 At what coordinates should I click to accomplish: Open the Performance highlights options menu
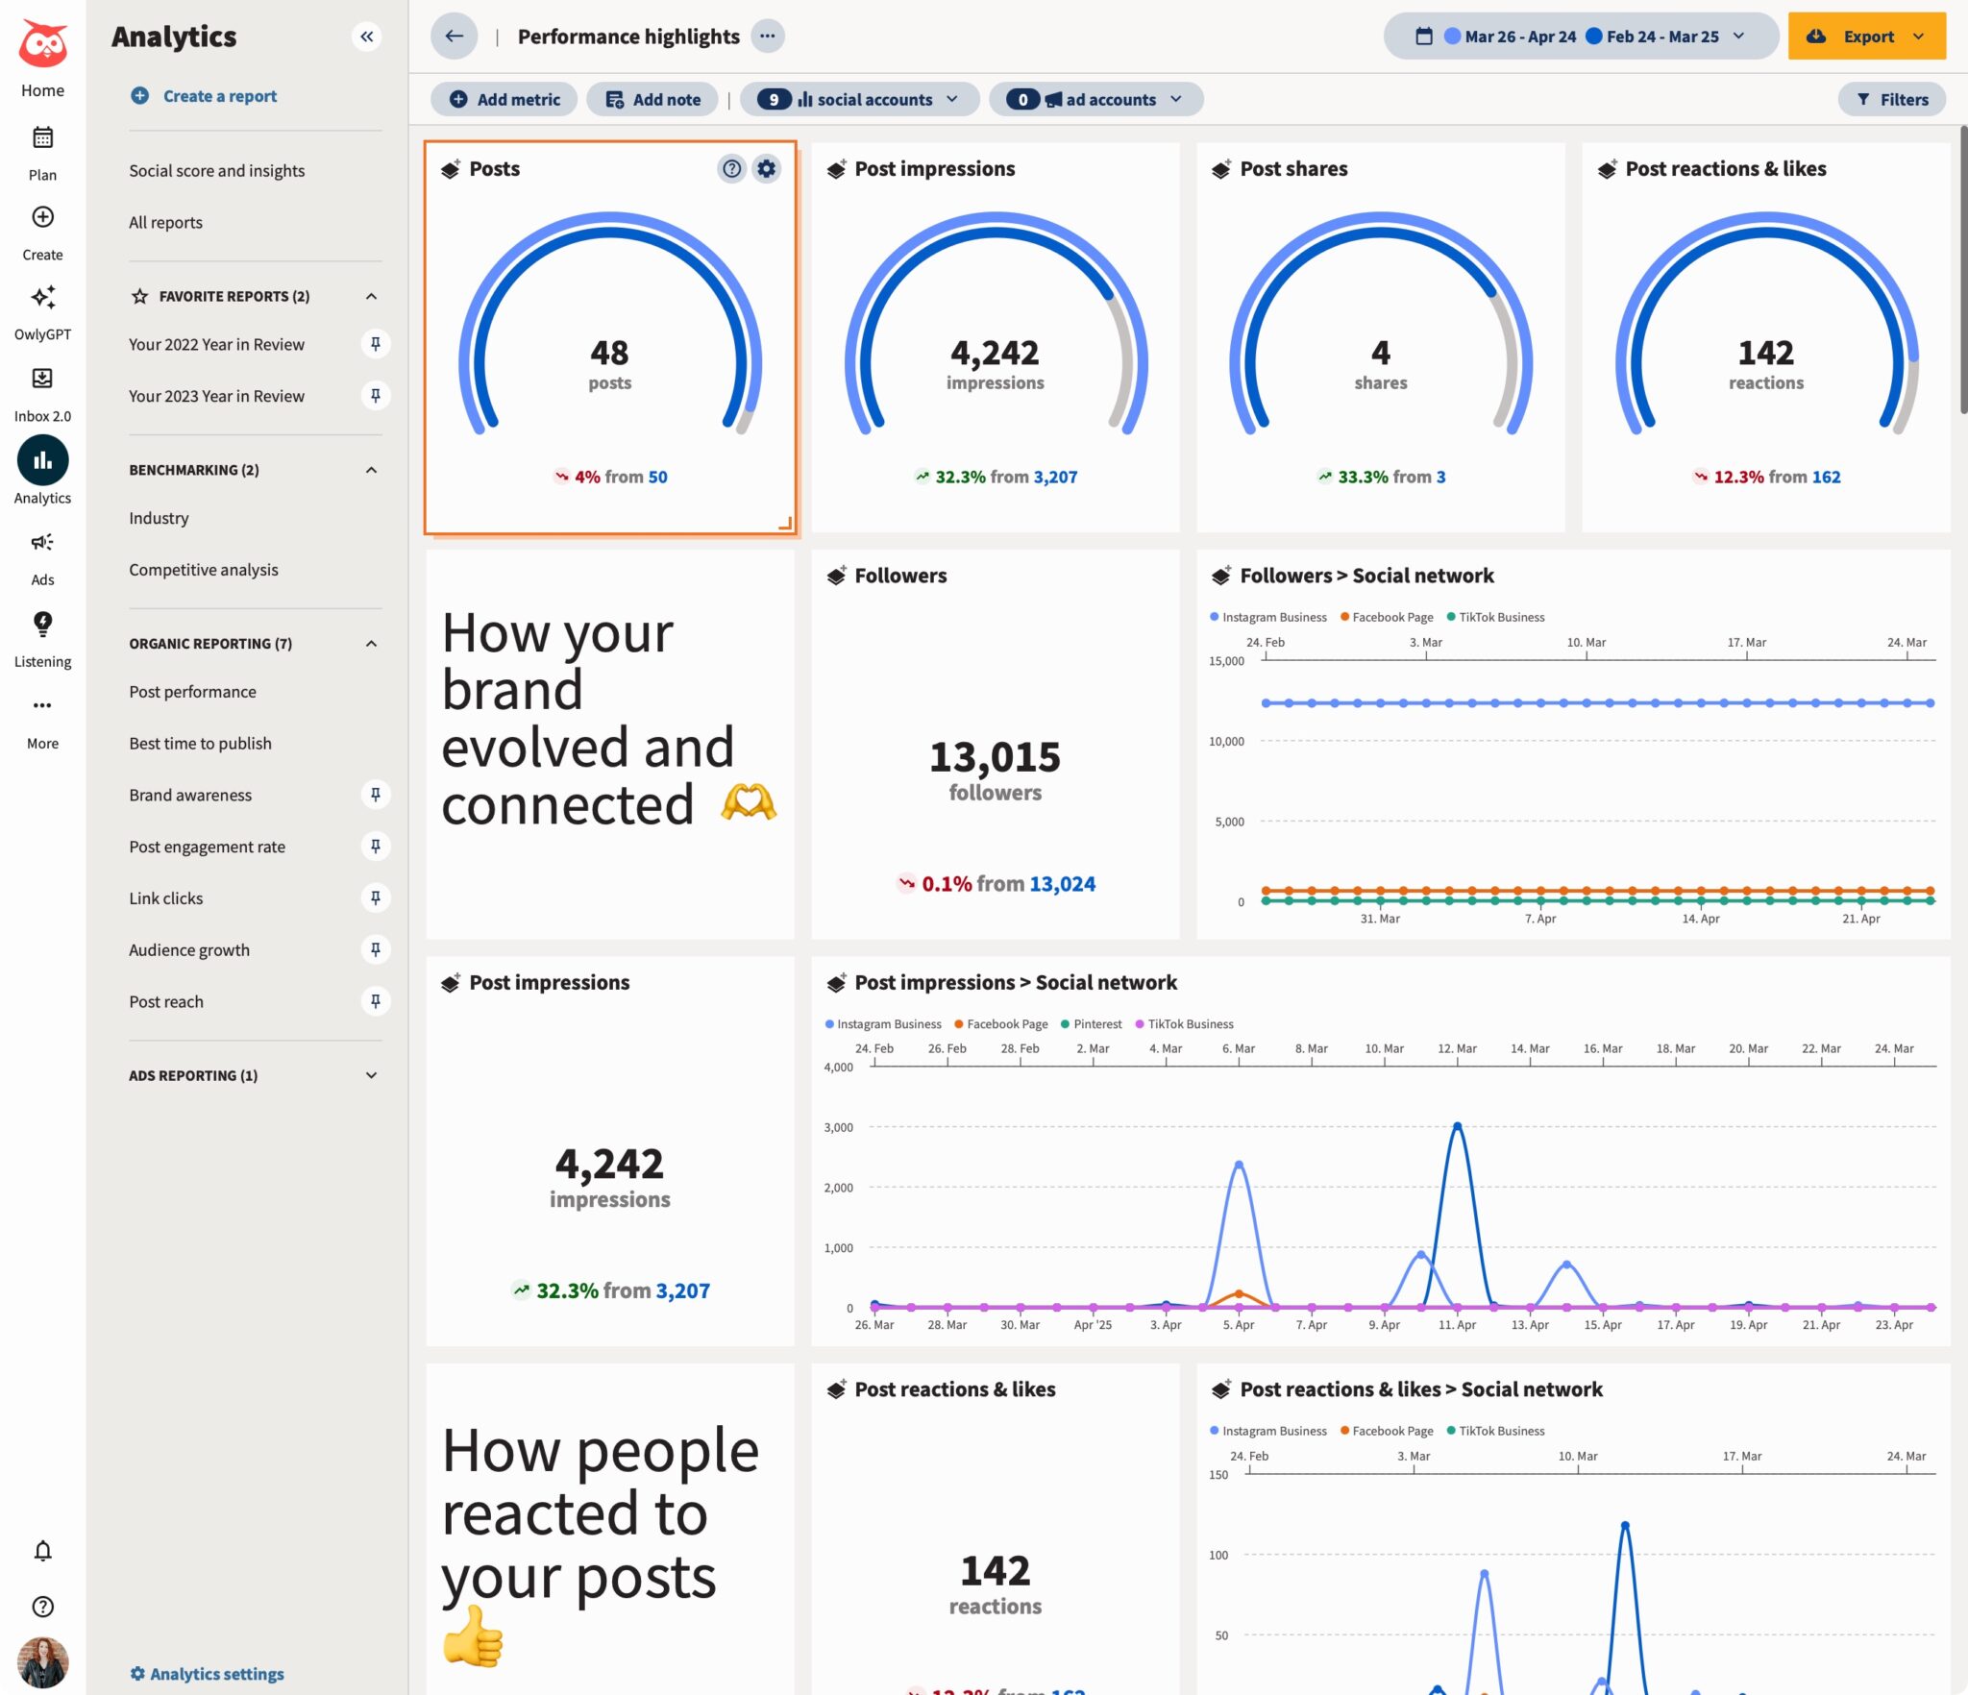(x=767, y=36)
